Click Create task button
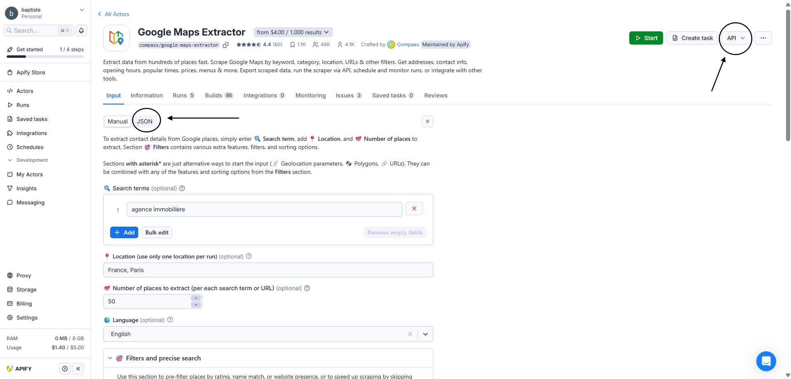791x379 pixels. [x=692, y=38]
